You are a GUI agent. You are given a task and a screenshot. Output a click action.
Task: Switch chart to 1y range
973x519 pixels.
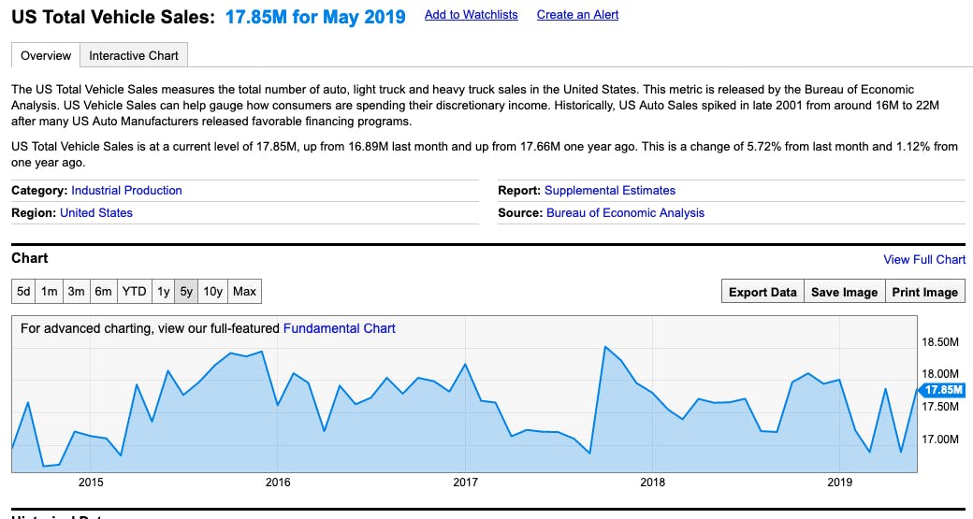(164, 292)
